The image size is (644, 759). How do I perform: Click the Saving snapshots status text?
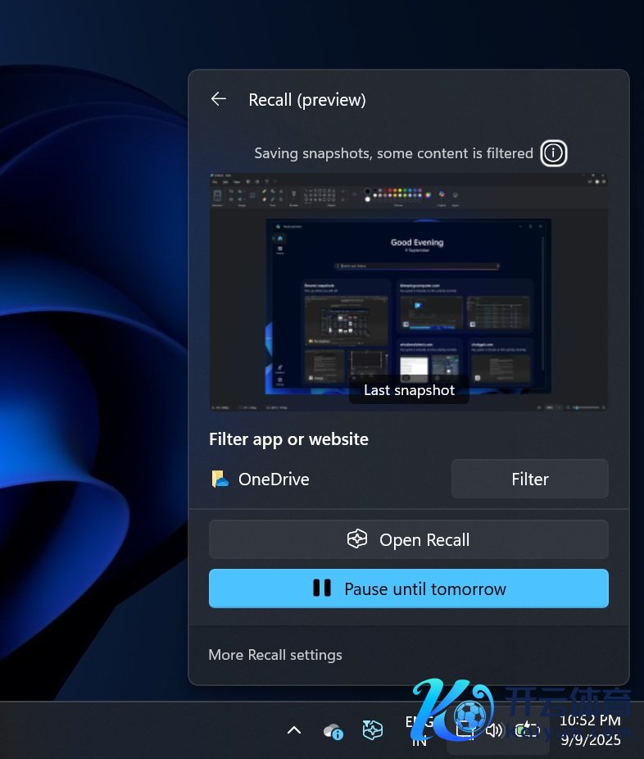[x=393, y=153]
